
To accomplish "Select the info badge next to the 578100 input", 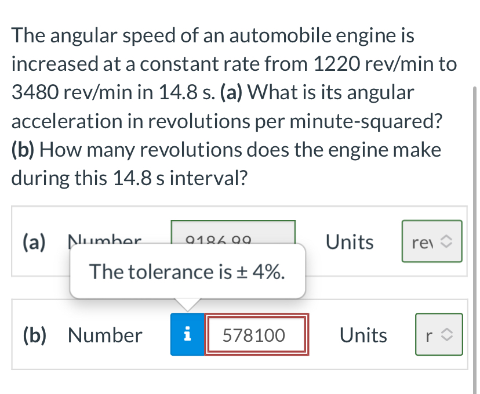I will pyautogui.click(x=187, y=335).
